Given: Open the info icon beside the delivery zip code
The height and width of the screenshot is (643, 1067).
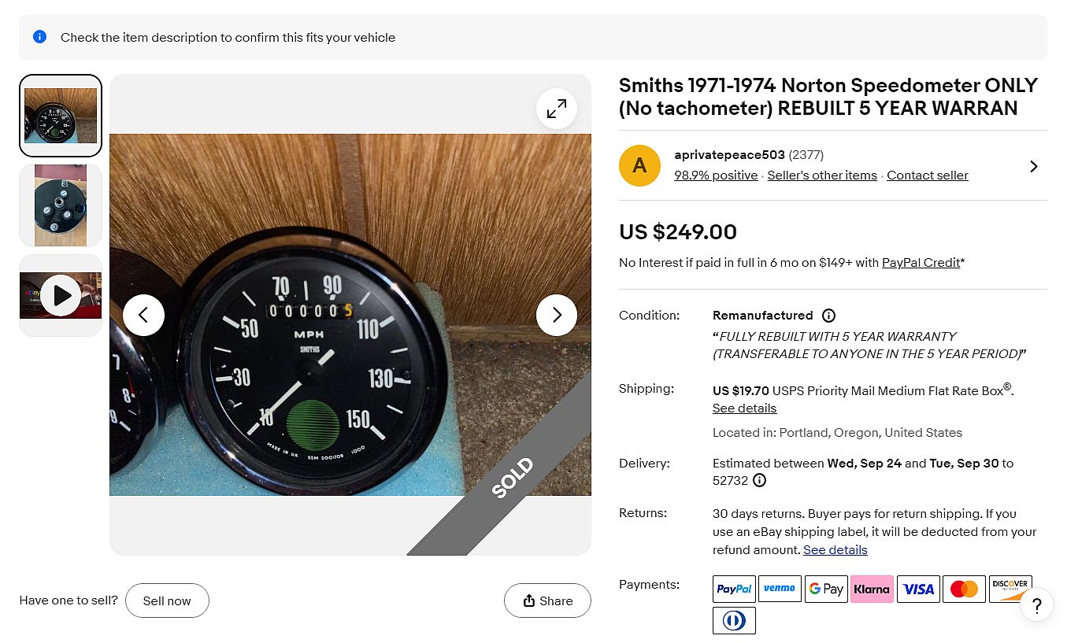Looking at the screenshot, I should (x=758, y=480).
